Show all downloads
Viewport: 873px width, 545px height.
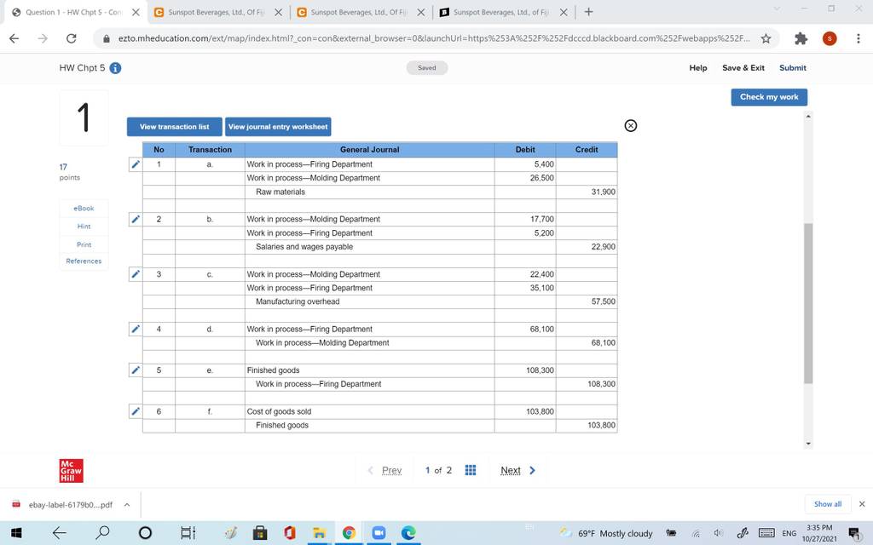[827, 504]
